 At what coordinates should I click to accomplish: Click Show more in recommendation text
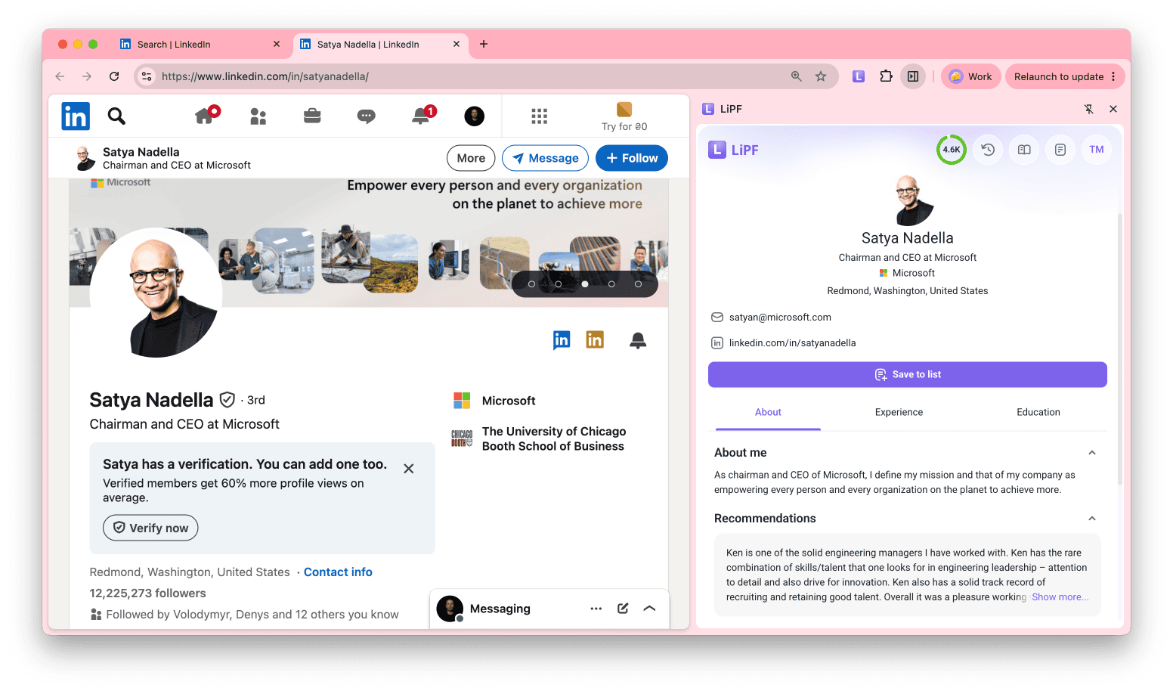click(x=1060, y=597)
